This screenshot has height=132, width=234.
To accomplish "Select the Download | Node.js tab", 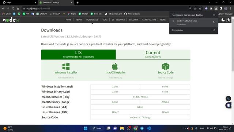I will (56, 3).
